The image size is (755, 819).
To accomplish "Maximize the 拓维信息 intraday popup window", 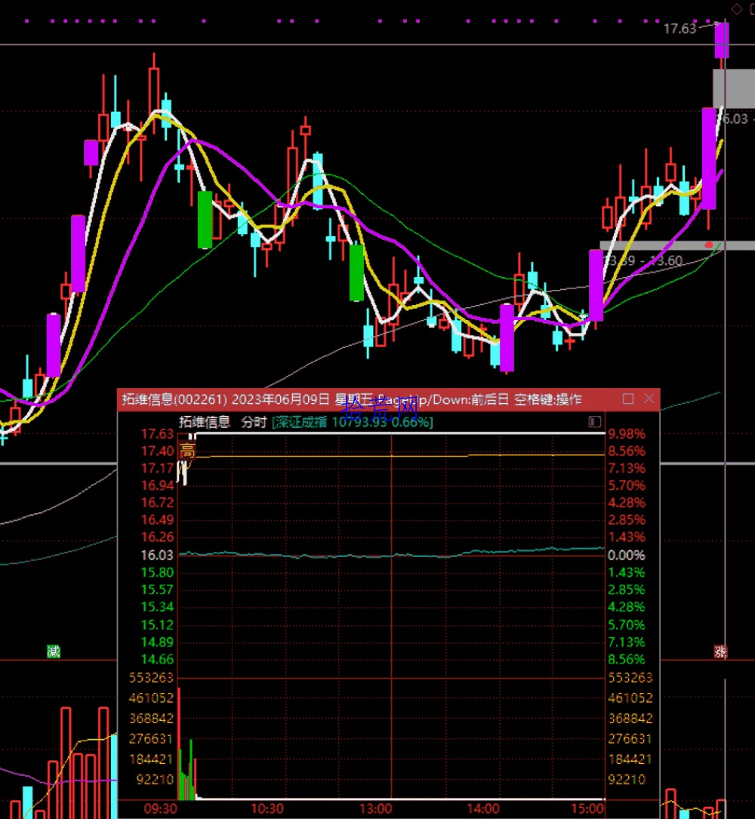I will pyautogui.click(x=629, y=399).
